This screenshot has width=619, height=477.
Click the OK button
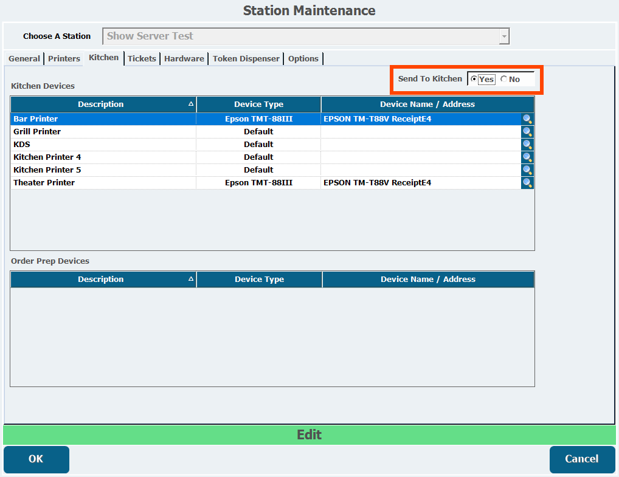(x=36, y=459)
